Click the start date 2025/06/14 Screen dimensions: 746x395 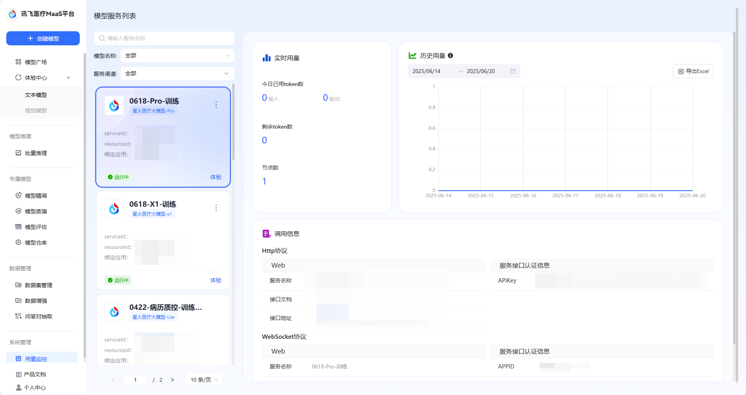426,71
